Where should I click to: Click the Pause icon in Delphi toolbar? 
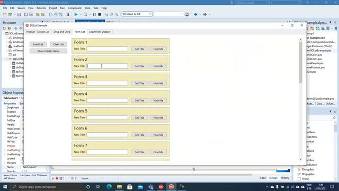pyautogui.click(x=94, y=14)
